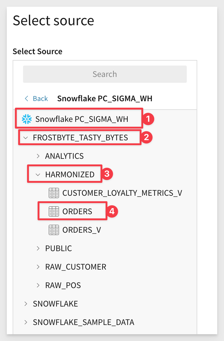Click the SNOWFLAKE_SAMPLE_DATA database label

(83, 322)
